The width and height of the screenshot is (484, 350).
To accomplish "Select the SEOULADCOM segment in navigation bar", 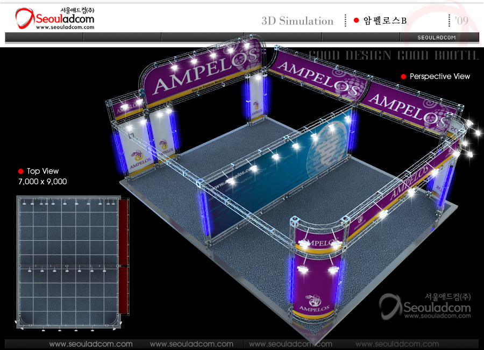I will pos(437,37).
